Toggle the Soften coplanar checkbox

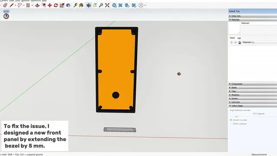tap(231, 123)
